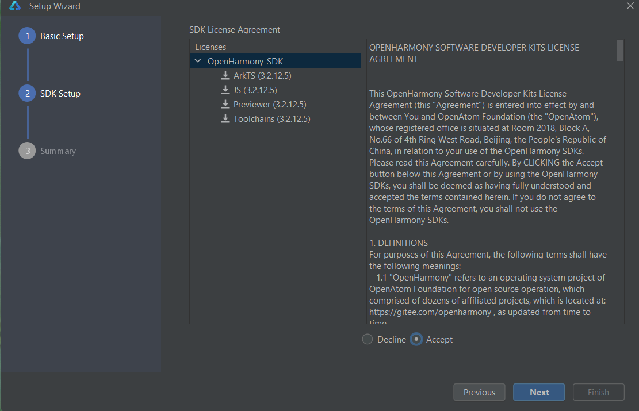Select JS (3.2.12.5) in the license tree
Viewport: 639px width, 411px height.
255,90
